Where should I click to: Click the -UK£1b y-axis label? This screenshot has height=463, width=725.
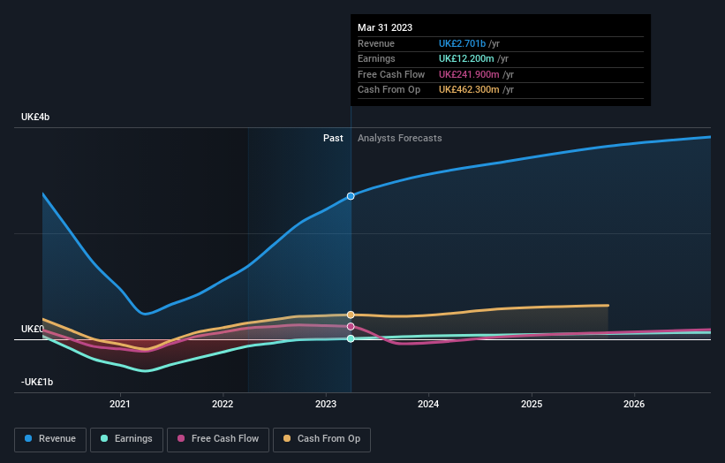[x=37, y=382]
